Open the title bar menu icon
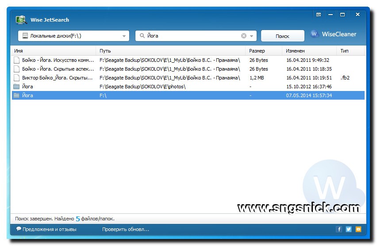Viewport: 377px width, 246px height. [x=319, y=15]
